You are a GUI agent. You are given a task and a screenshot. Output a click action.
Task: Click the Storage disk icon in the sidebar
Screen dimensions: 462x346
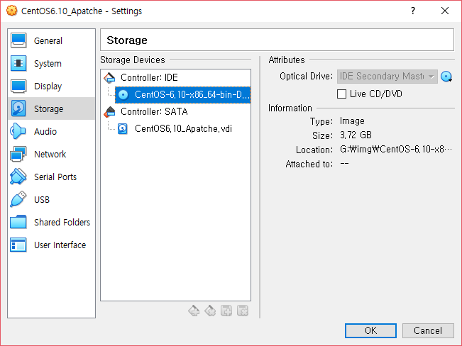[x=18, y=108]
